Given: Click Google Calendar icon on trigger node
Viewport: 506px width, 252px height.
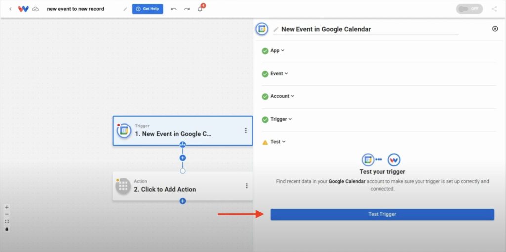Looking at the screenshot, I should (x=124, y=130).
